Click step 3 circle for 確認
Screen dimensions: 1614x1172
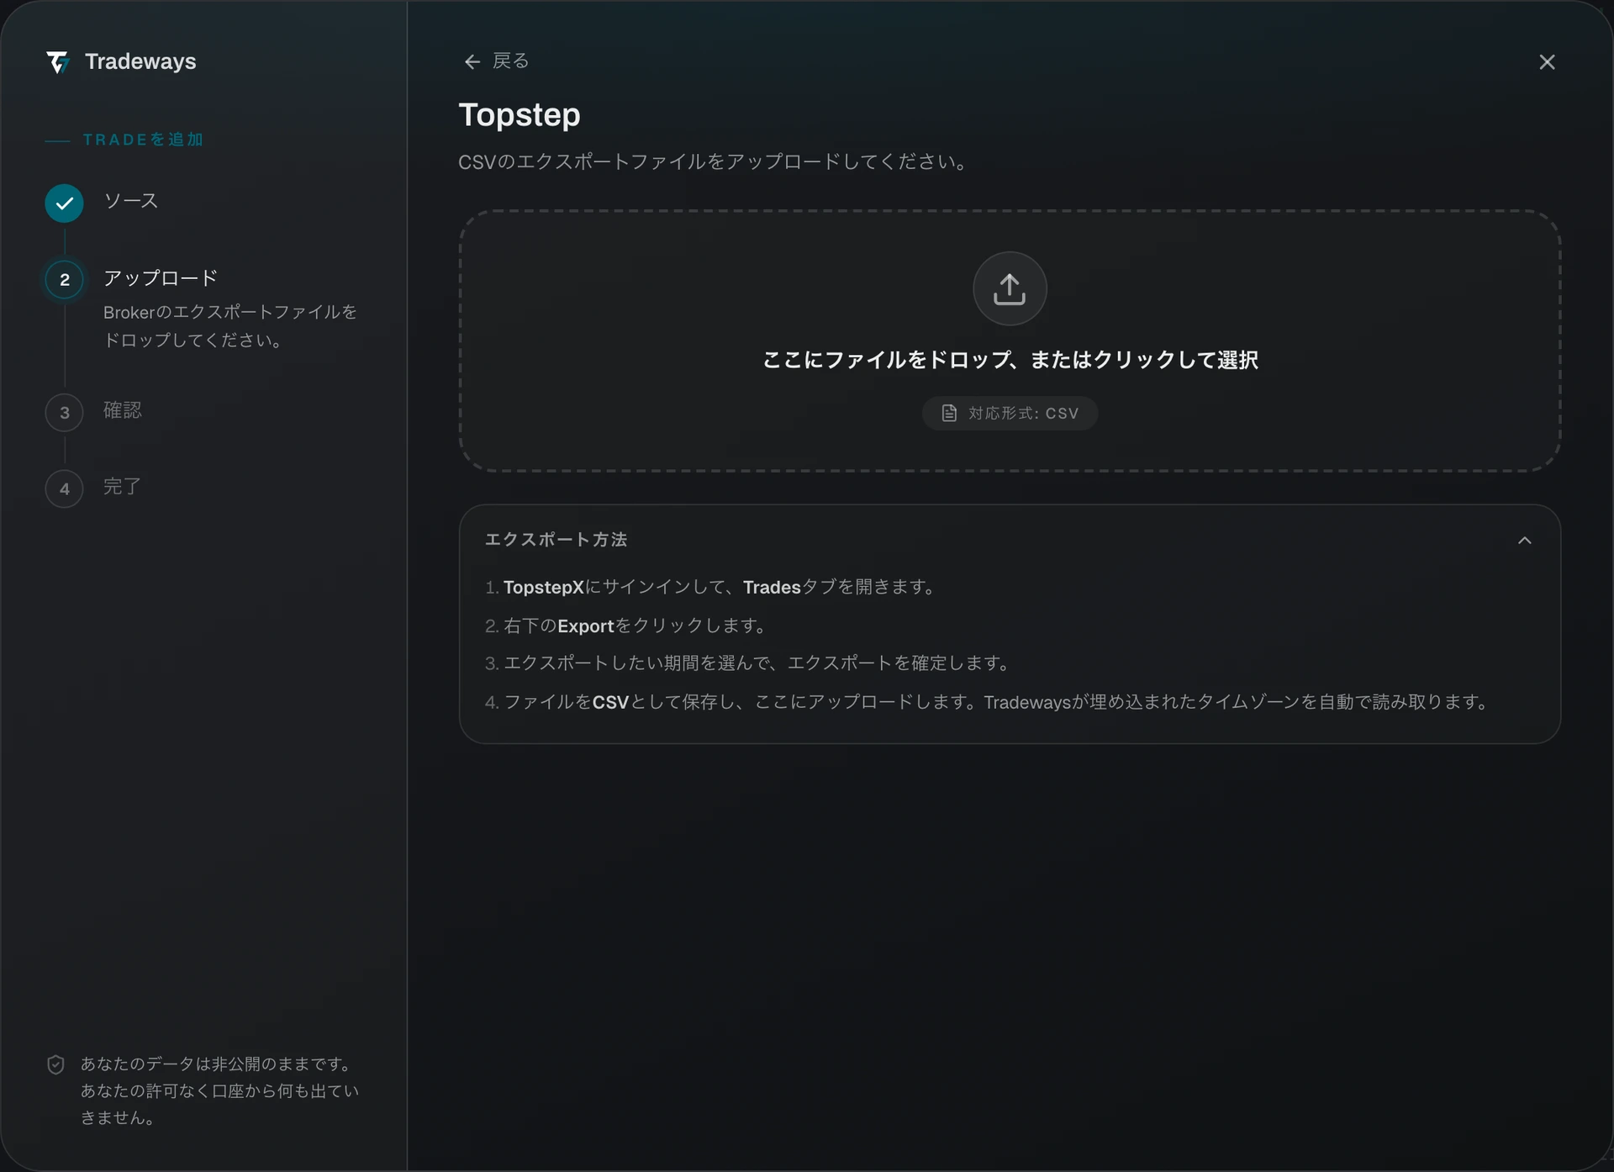tap(64, 413)
